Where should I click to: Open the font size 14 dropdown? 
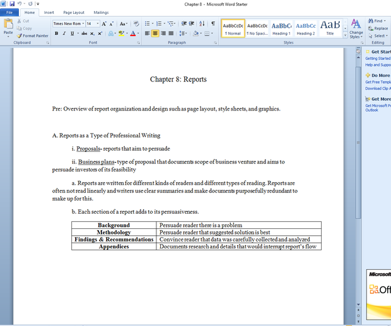98,24
